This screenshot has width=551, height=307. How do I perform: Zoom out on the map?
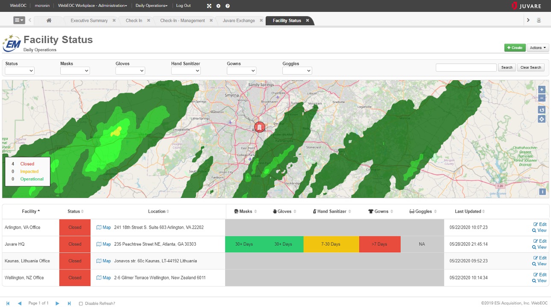point(542,98)
